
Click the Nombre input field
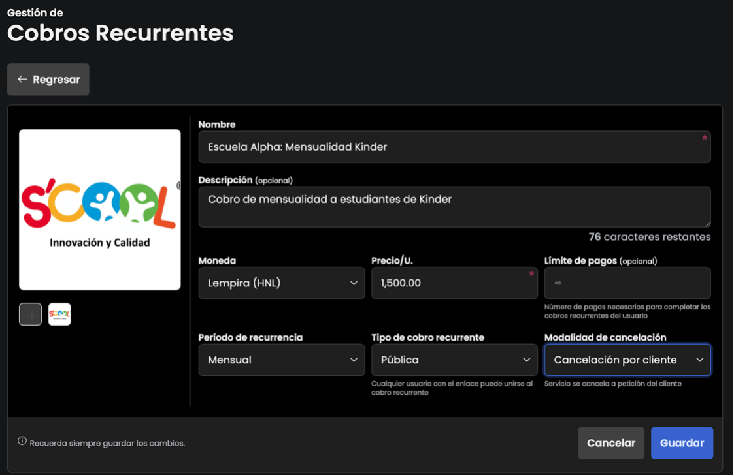pos(454,147)
